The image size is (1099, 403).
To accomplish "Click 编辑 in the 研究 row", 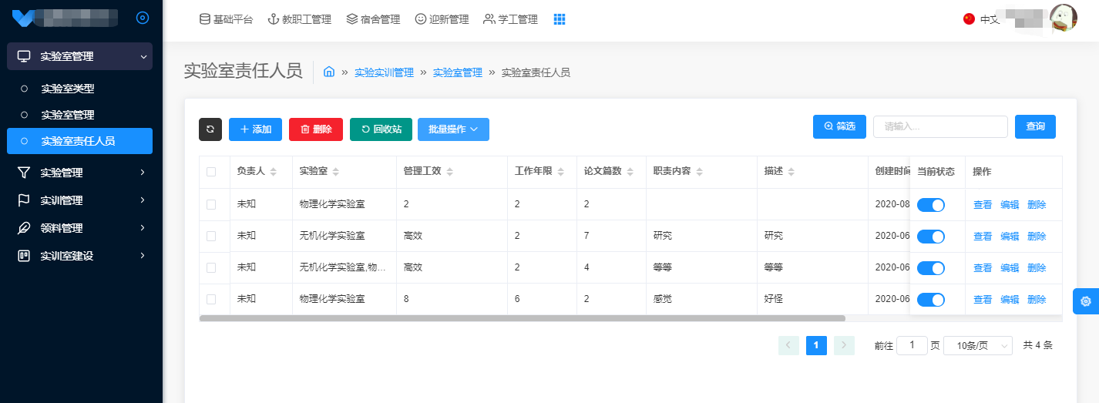I will click(x=1010, y=237).
